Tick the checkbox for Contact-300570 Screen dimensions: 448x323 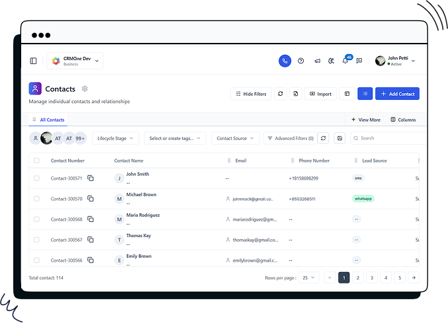[x=36, y=199]
